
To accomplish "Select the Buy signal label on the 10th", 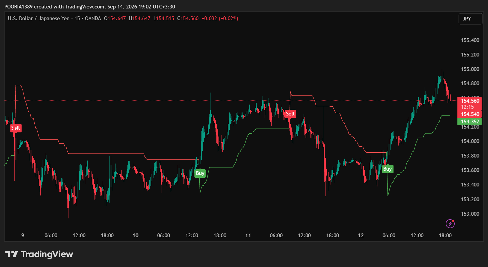I will [200, 173].
